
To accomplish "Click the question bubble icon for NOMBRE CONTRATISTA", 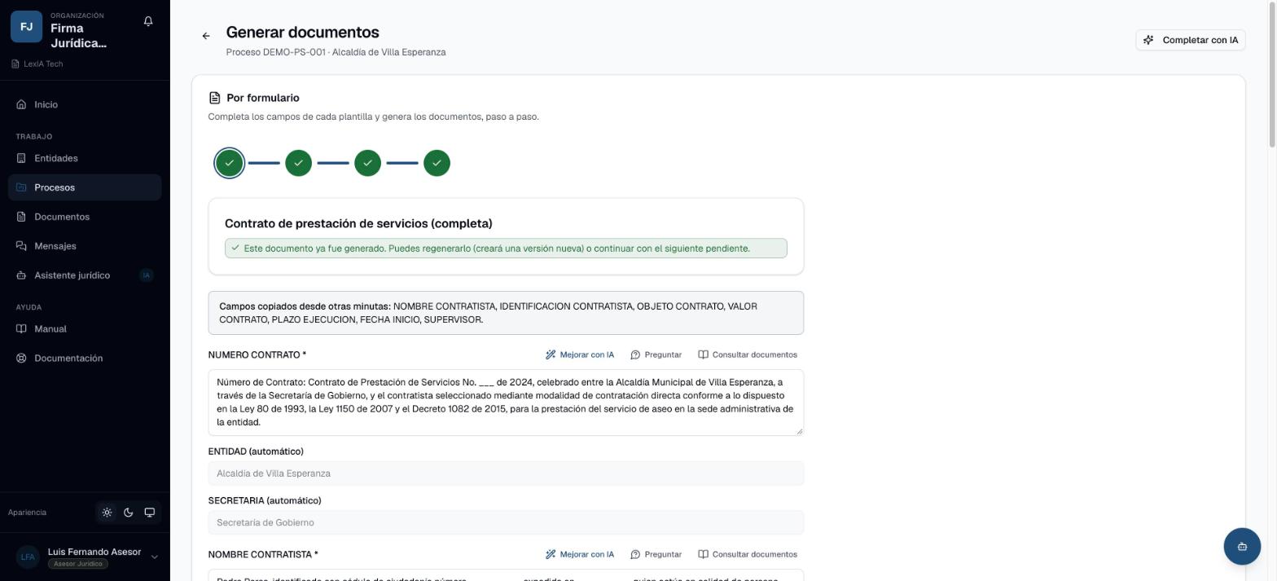I will point(635,555).
